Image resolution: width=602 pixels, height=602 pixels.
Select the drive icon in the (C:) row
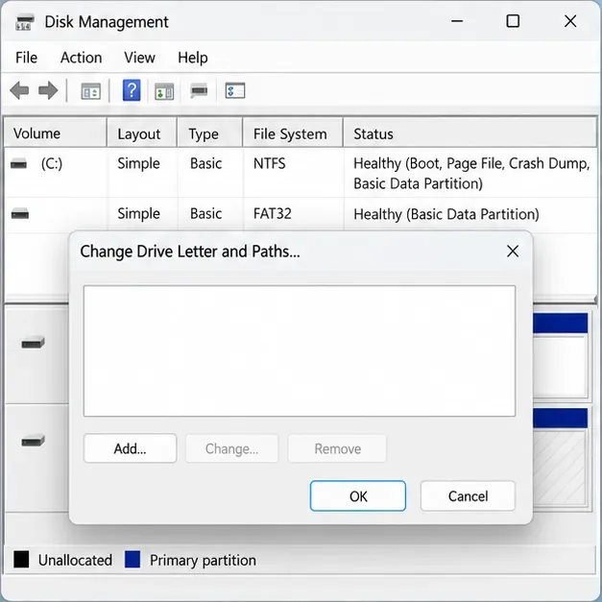(18, 163)
